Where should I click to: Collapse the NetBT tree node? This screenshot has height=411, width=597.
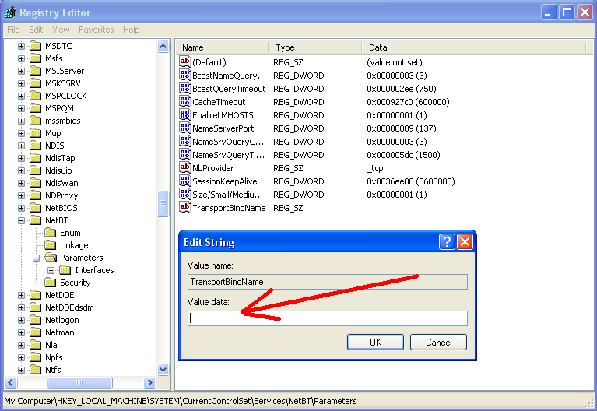[21, 220]
